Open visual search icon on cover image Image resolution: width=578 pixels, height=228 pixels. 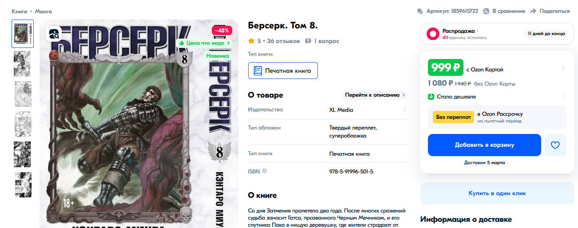pyautogui.click(x=54, y=34)
